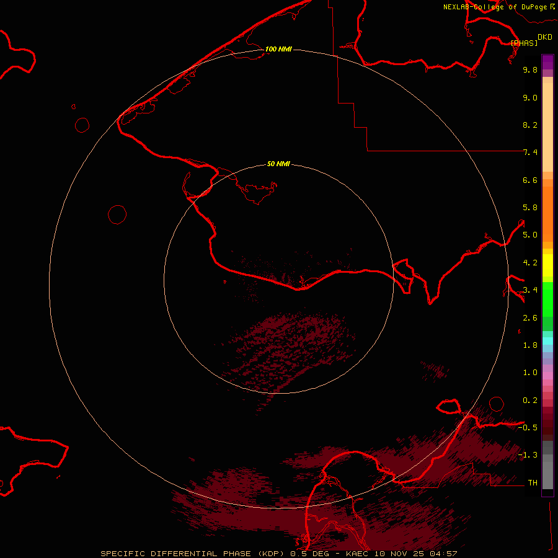Click the 9.8 value on the color scale
Screen dimensions: 558x558
530,69
